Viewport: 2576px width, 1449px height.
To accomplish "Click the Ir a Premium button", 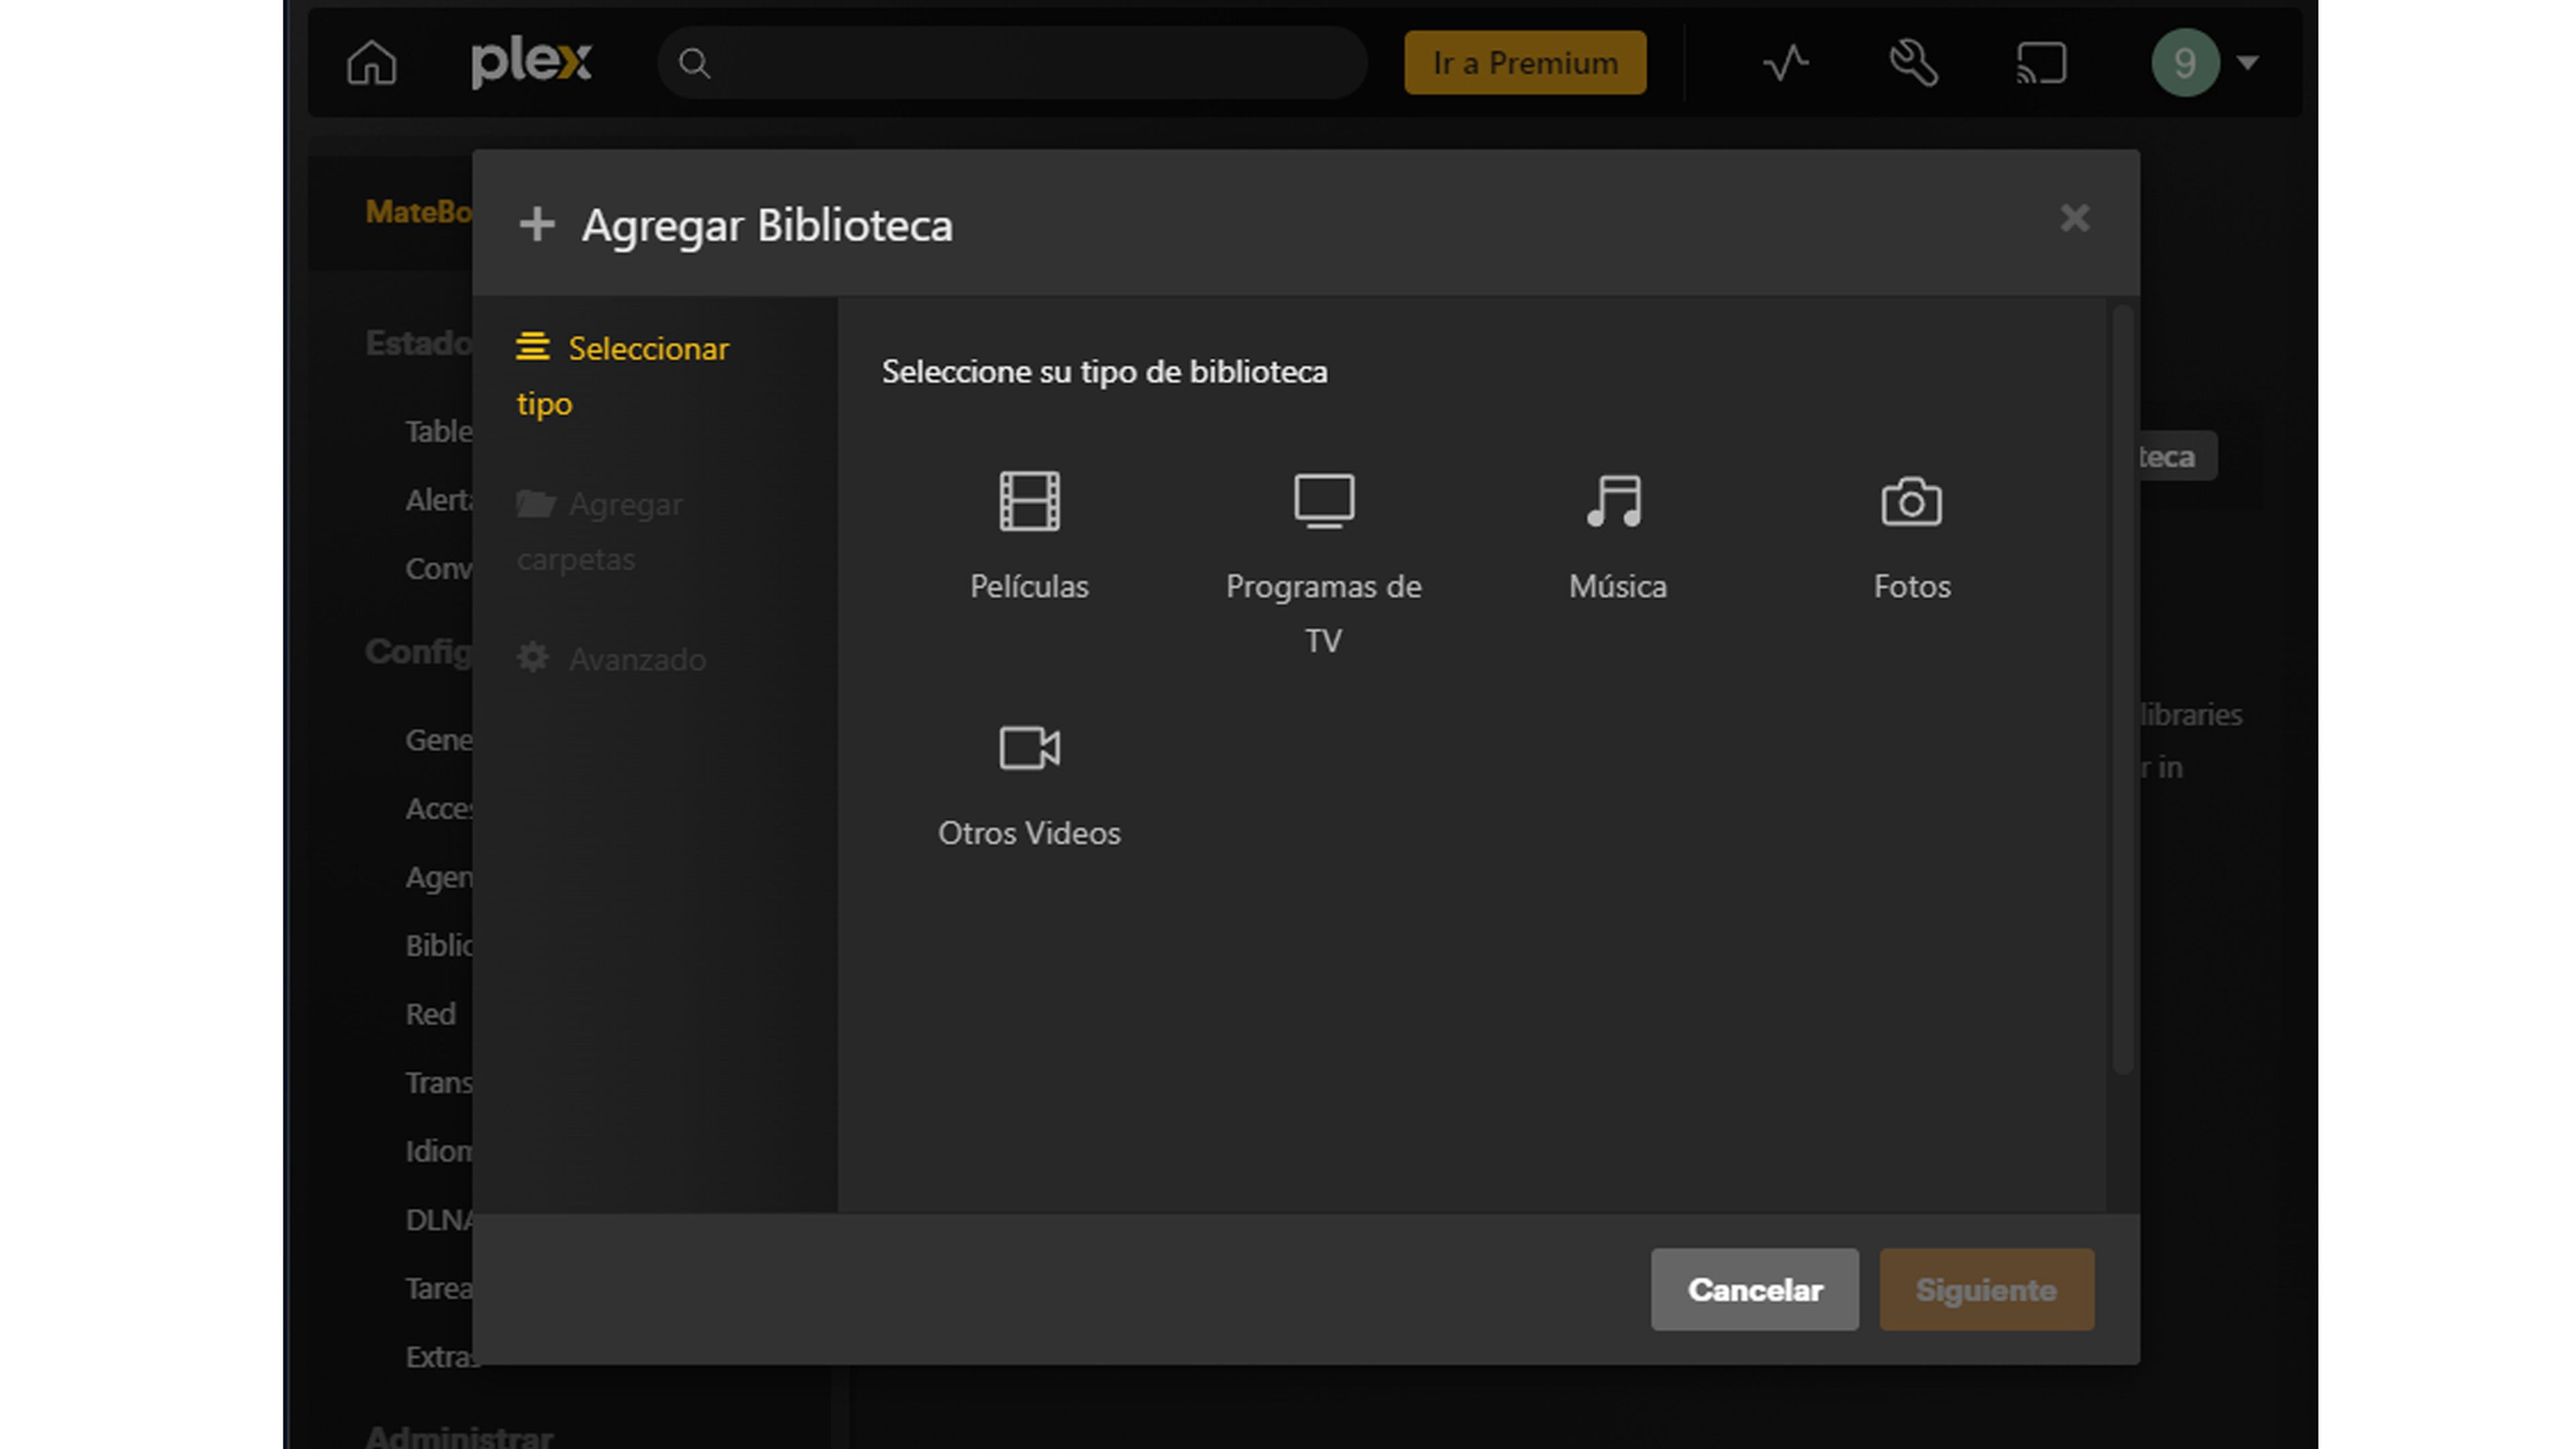I will (1525, 63).
